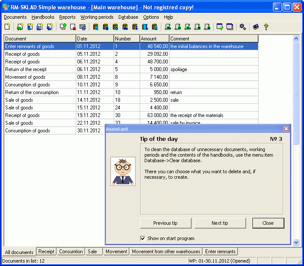Image resolution: width=304 pixels, height=266 pixels.
Task: Click the green truck new document icon
Action: 20,27
